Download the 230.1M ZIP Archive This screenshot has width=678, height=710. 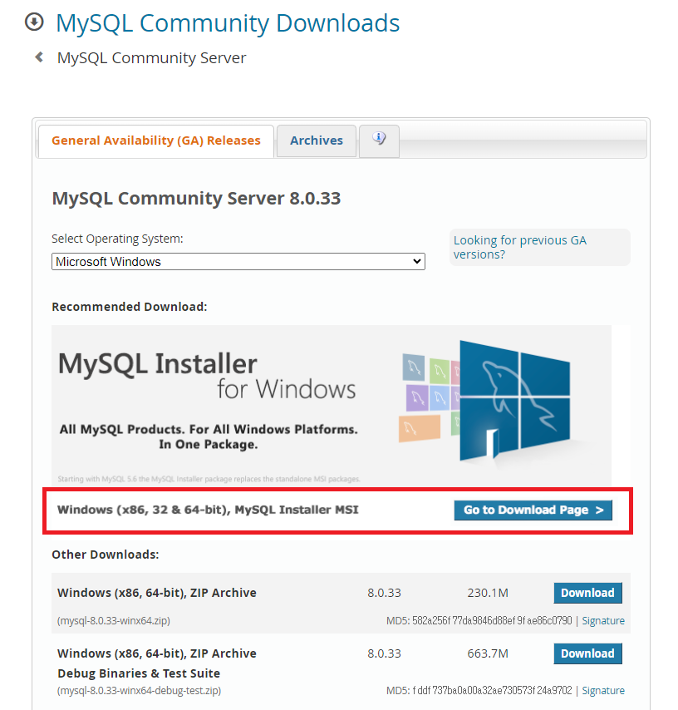(x=587, y=593)
